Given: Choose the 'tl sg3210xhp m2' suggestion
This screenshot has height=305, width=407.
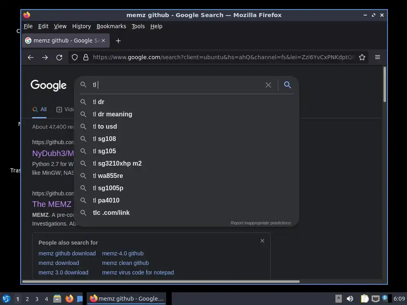Looking at the screenshot, I should point(187,163).
